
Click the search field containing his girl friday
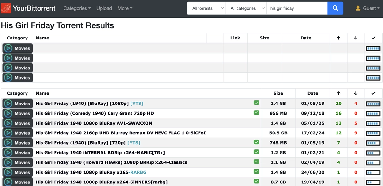point(297,8)
